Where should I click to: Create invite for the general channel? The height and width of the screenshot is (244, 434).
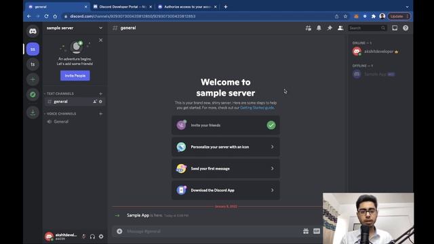[x=95, y=102]
